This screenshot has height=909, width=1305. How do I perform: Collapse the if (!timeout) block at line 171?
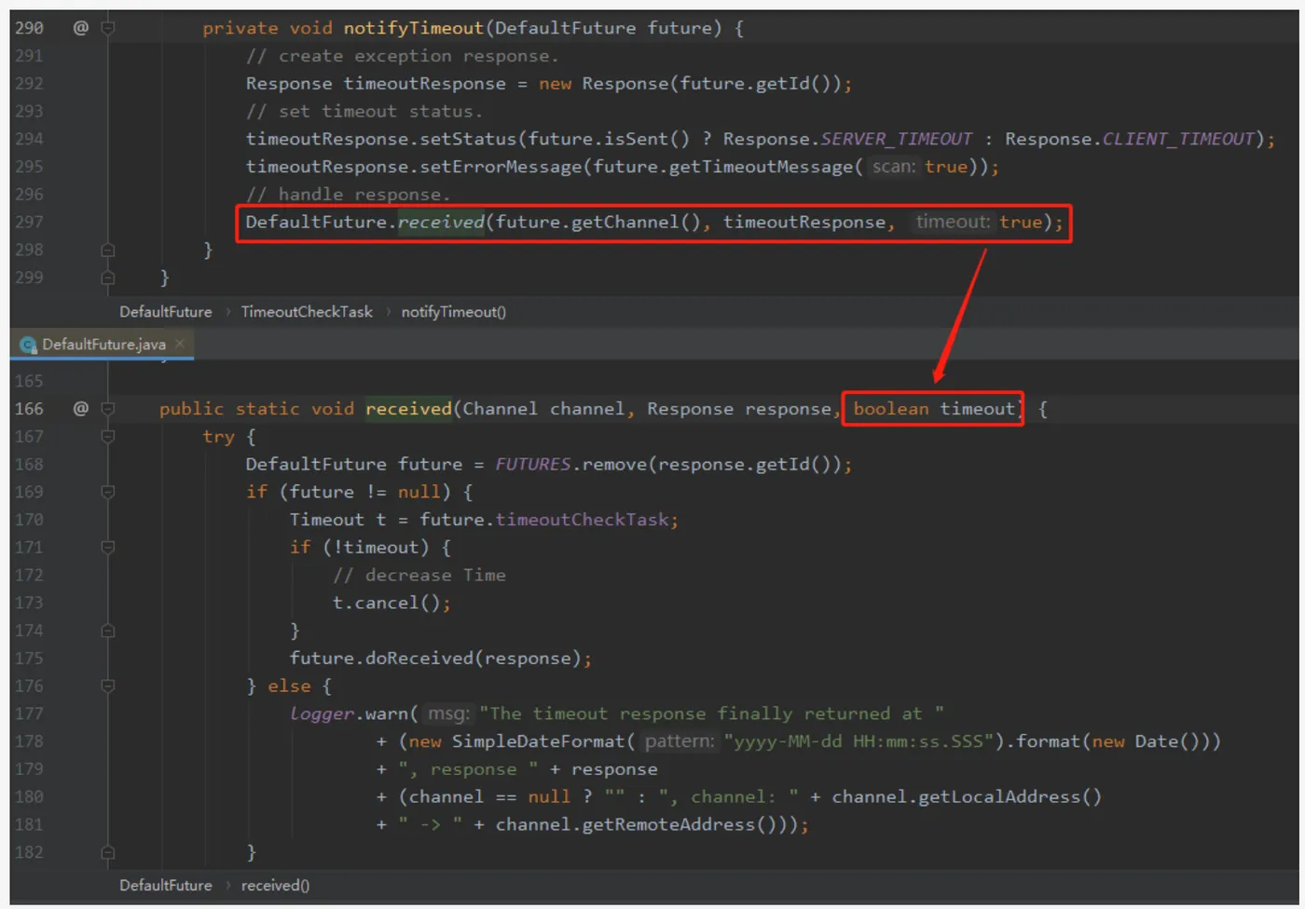108,548
